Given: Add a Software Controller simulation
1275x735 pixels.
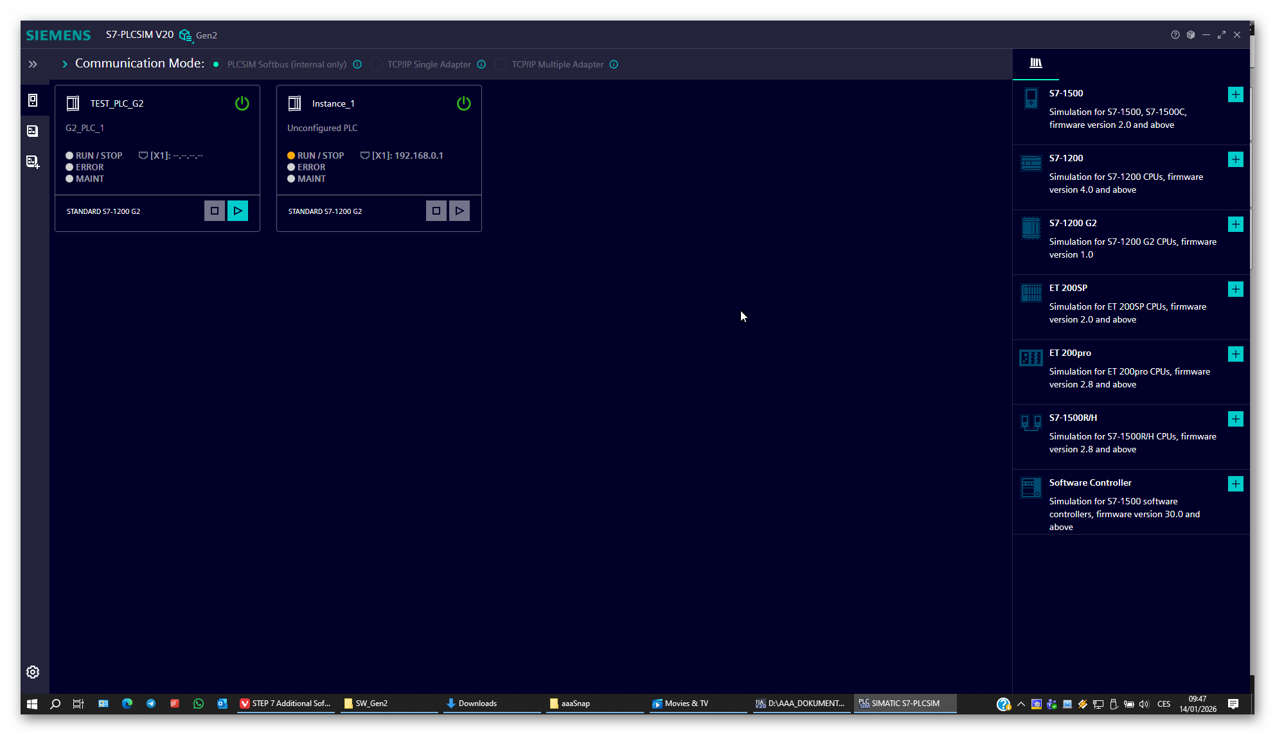Looking at the screenshot, I should (1235, 484).
